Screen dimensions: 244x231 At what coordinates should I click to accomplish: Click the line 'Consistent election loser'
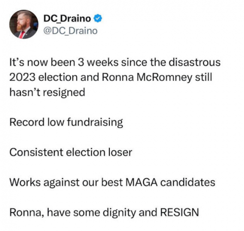[x=71, y=152]
